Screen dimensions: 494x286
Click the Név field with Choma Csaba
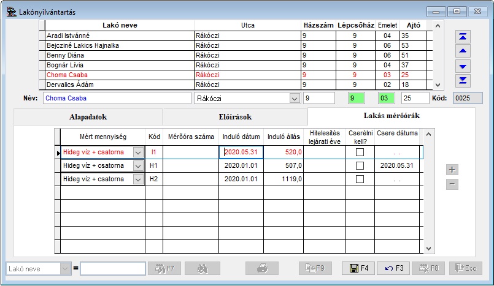(x=117, y=98)
